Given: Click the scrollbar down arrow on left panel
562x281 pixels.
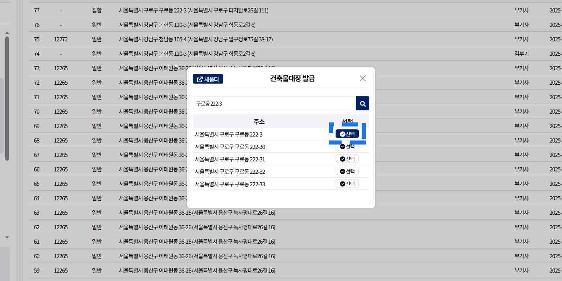Looking at the screenshot, I should (x=7, y=237).
